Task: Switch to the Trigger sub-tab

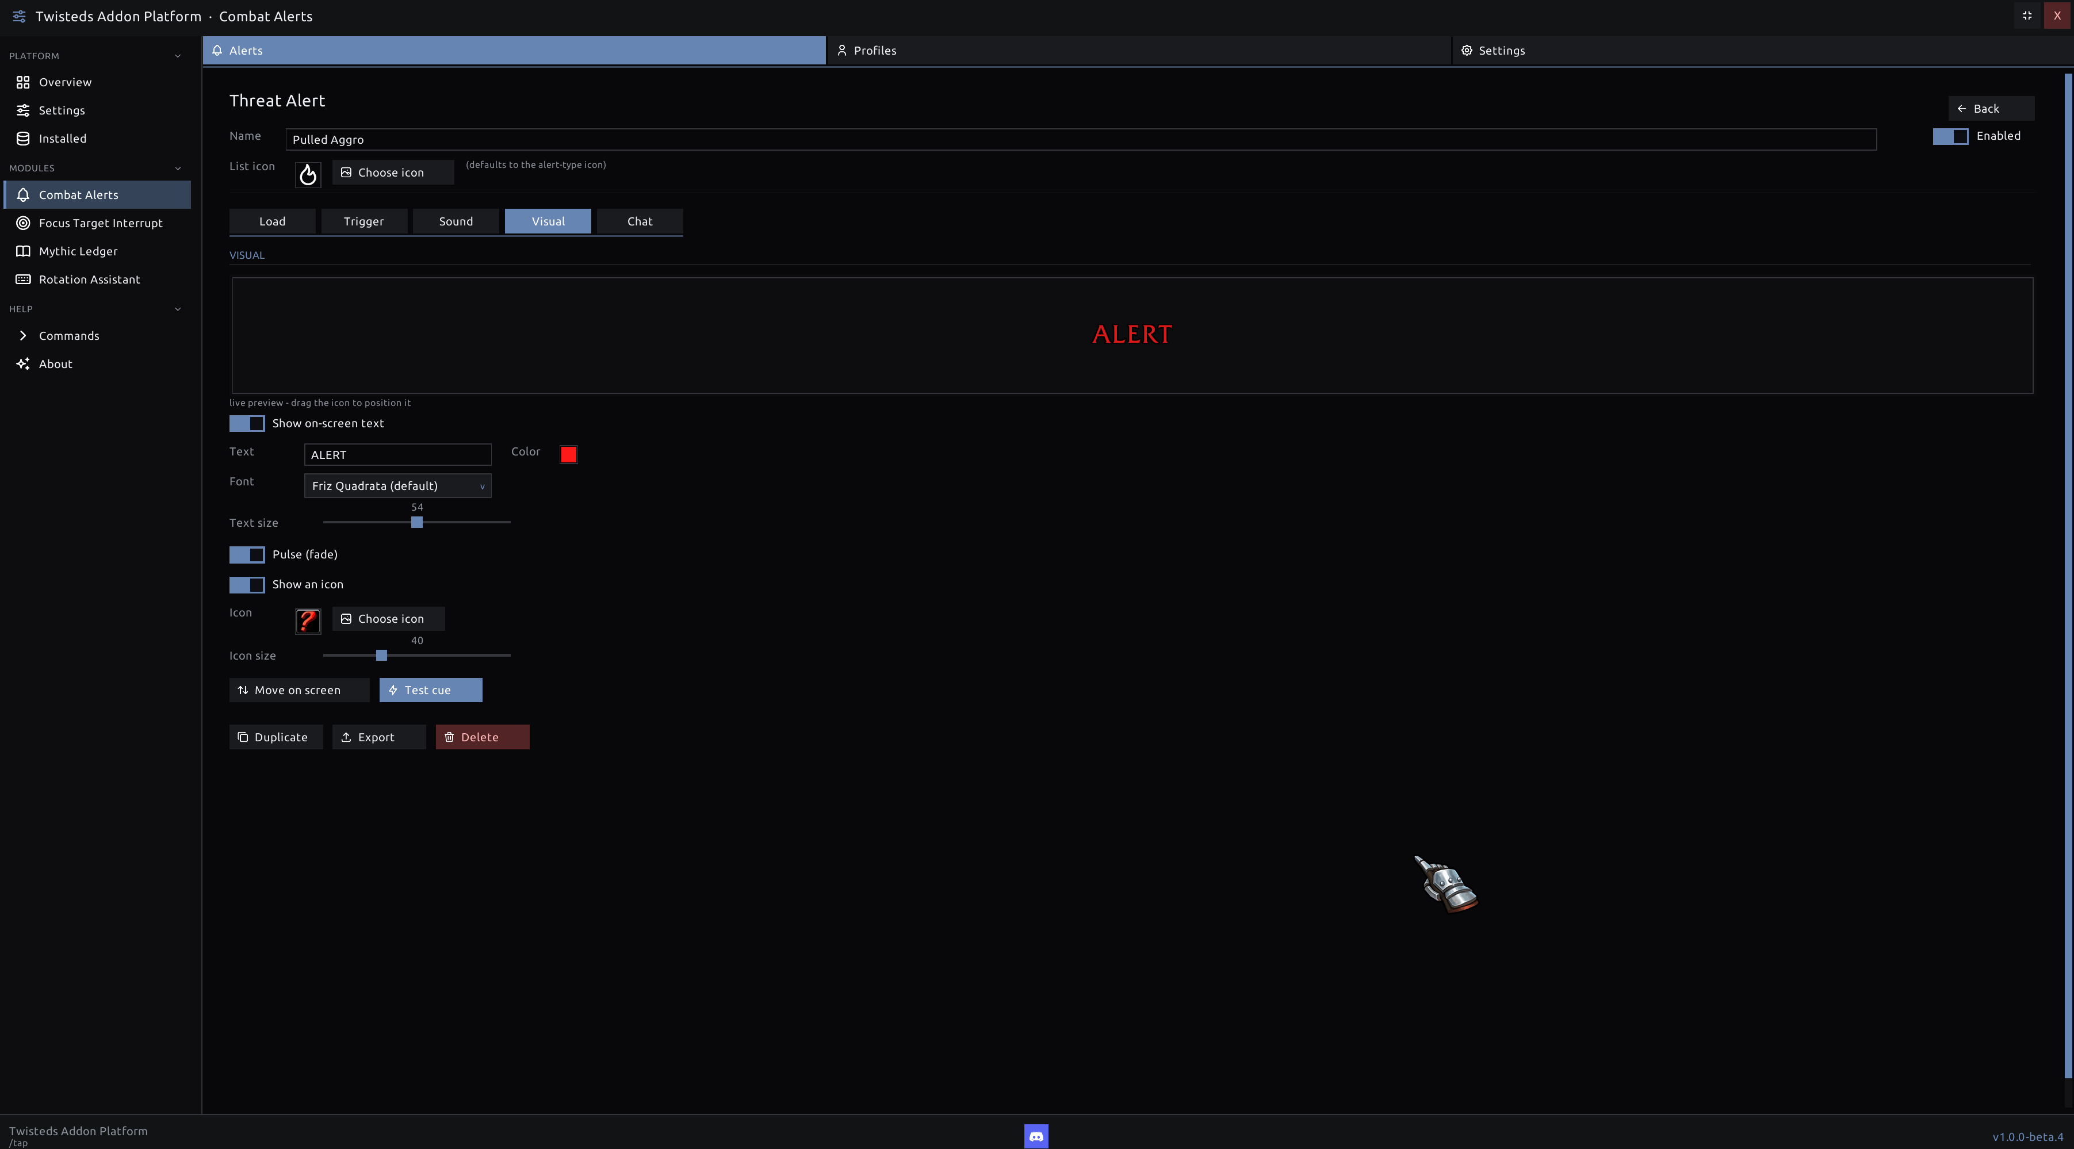Action: click(364, 221)
